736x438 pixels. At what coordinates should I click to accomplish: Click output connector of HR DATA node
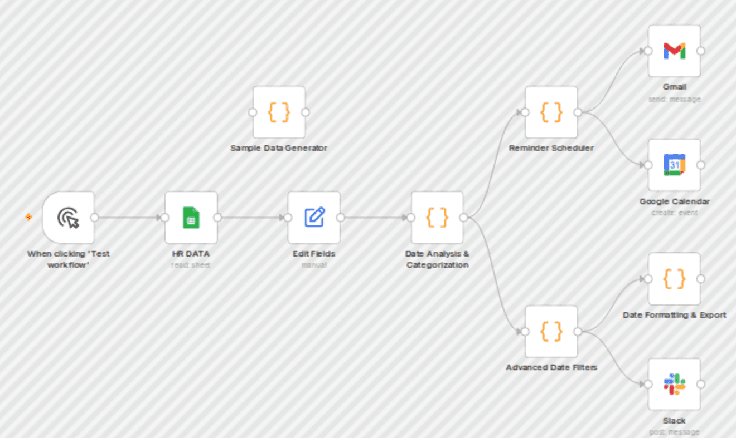click(217, 218)
